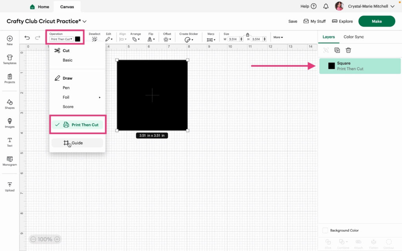Toggle the Background Color checkbox

tap(325, 230)
